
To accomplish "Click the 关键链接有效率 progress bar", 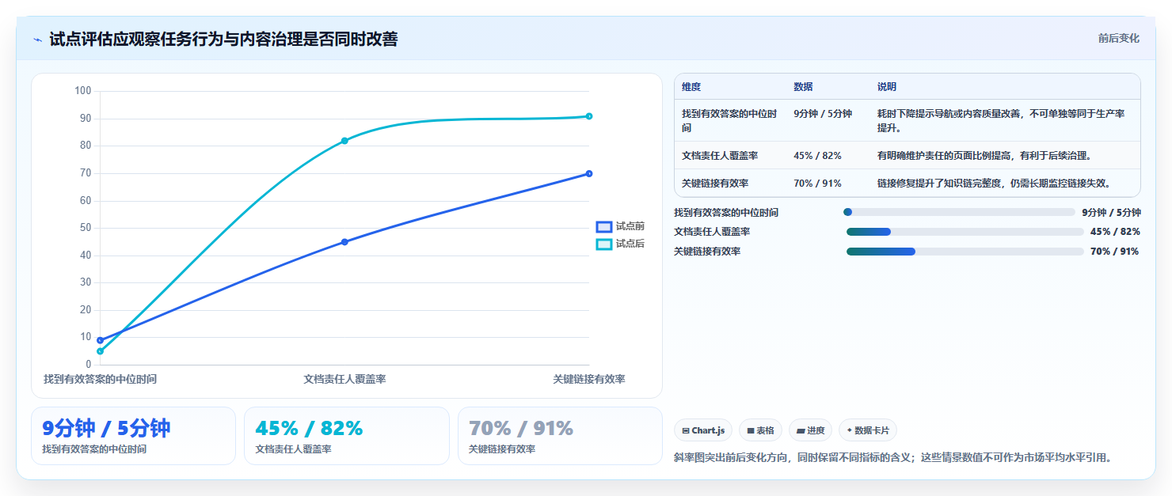I will click(965, 252).
